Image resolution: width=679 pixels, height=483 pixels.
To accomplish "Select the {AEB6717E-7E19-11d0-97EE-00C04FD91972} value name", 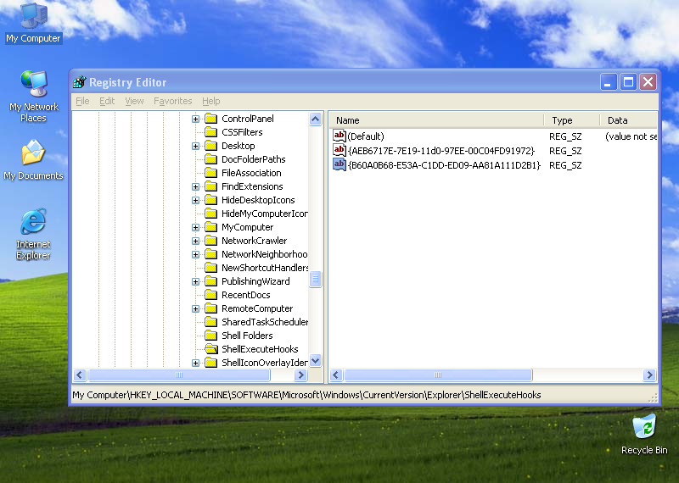I will pos(441,151).
